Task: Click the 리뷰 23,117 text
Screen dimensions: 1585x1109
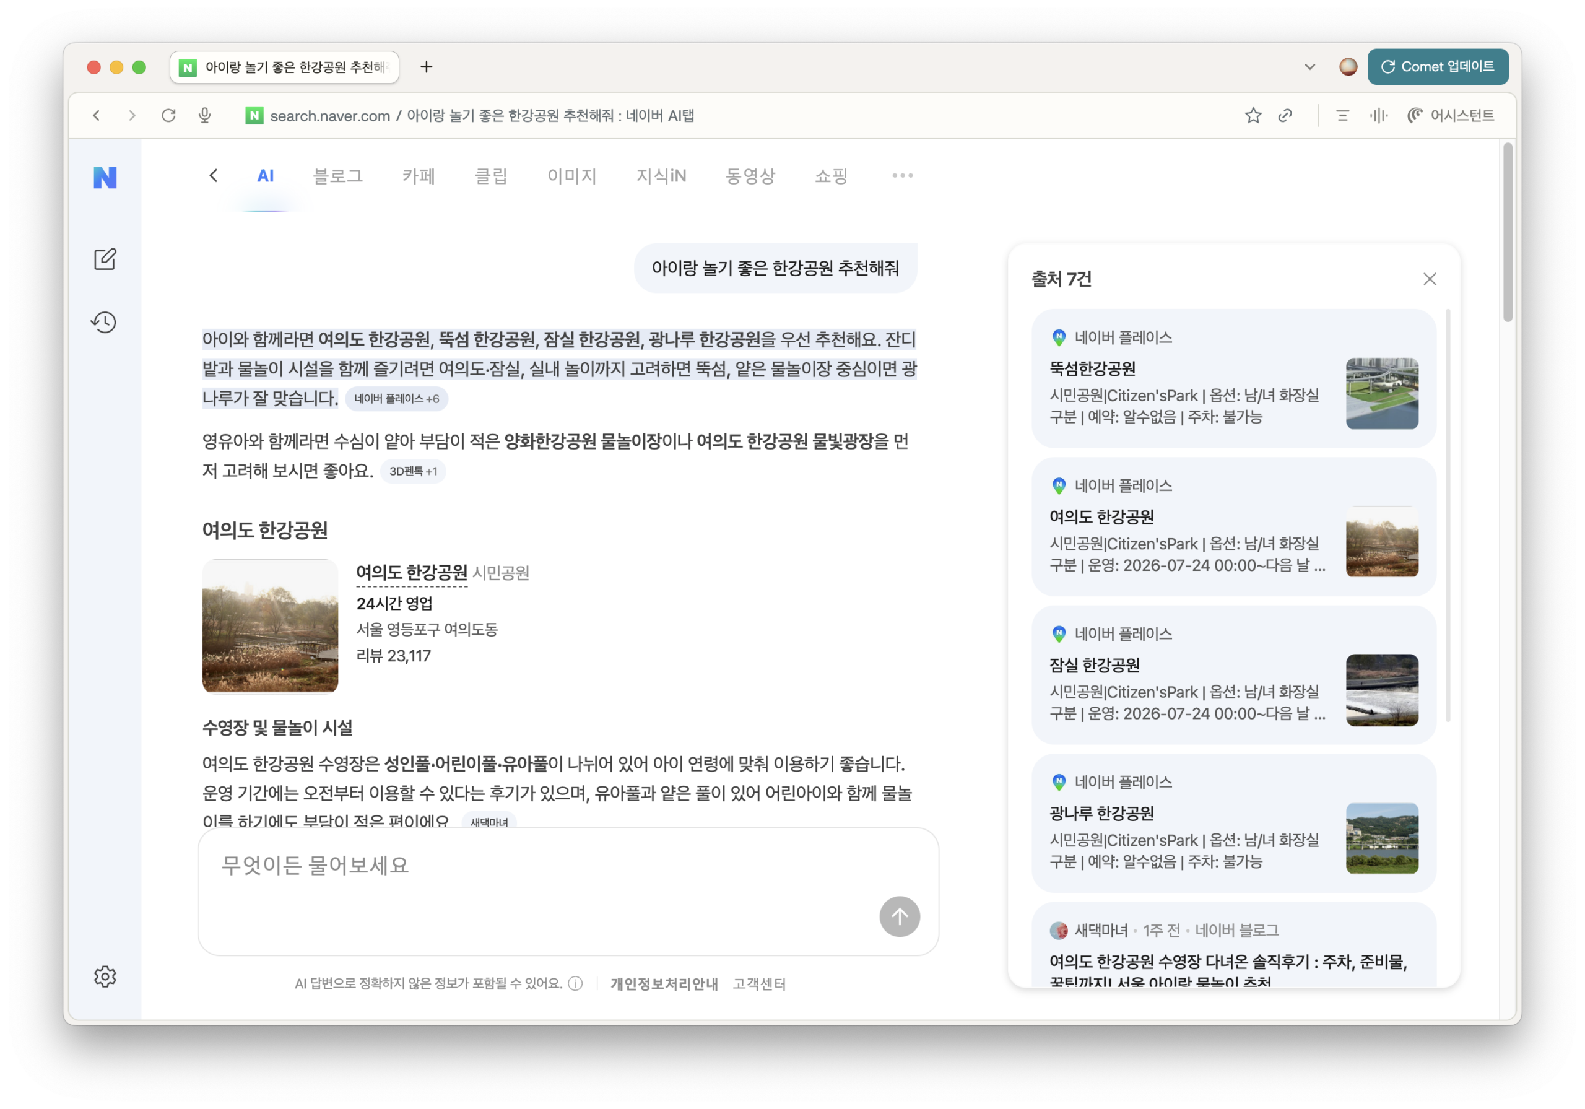Action: pos(393,656)
